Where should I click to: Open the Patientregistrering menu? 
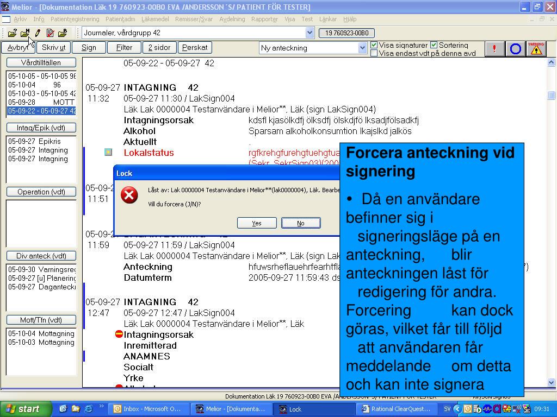pos(75,19)
